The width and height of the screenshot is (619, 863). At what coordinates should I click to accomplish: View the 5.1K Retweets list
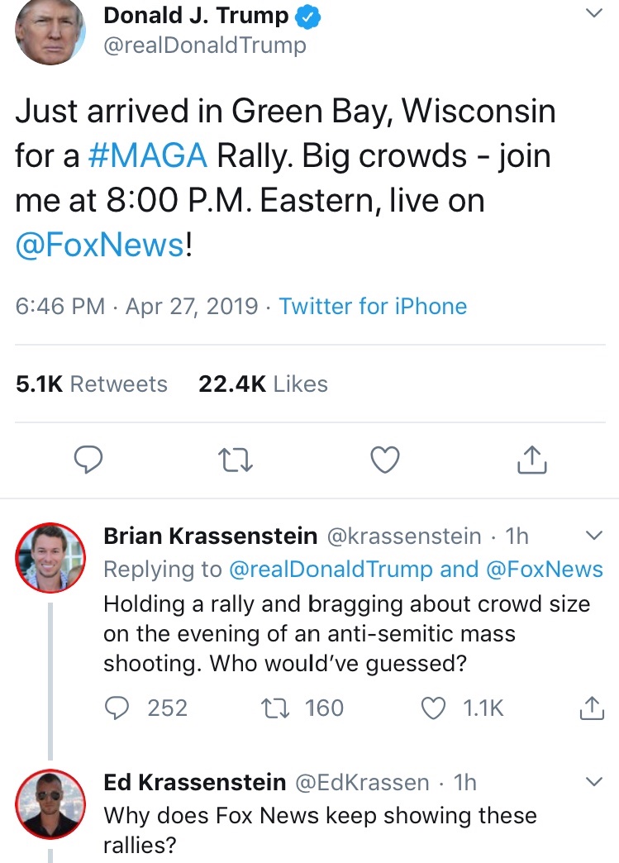pyautogui.click(x=92, y=384)
